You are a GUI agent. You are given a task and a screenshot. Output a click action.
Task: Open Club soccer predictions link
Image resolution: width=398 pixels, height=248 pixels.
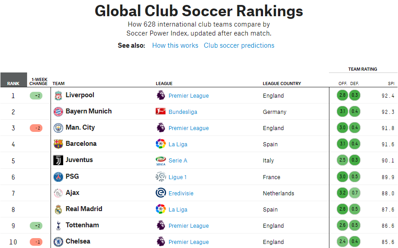click(x=239, y=45)
